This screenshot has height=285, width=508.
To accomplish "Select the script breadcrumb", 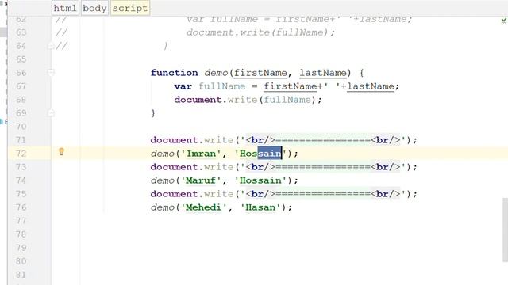I will point(130,8).
